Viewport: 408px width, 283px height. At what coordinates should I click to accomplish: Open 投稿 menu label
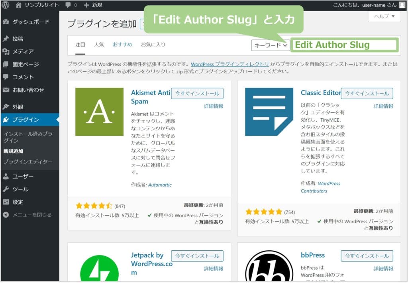pyautogui.click(x=18, y=39)
